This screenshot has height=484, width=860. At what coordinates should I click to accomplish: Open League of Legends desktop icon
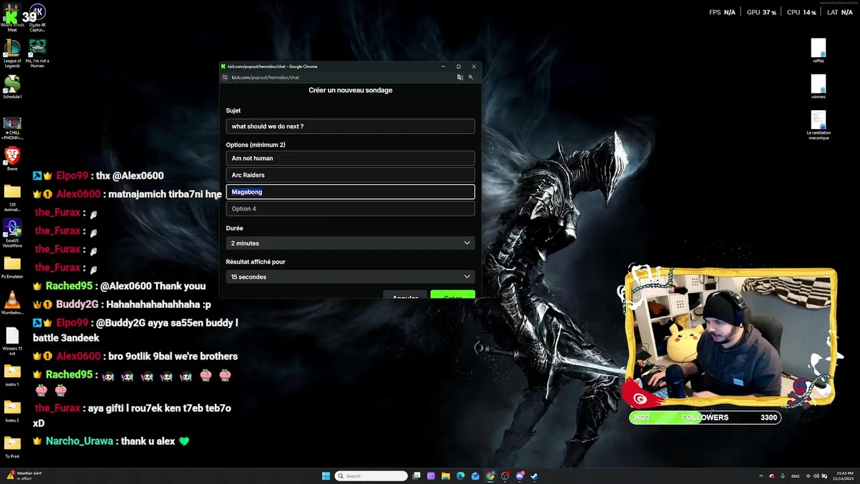point(12,54)
